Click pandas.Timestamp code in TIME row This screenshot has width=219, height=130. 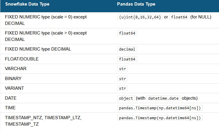pos(160,108)
